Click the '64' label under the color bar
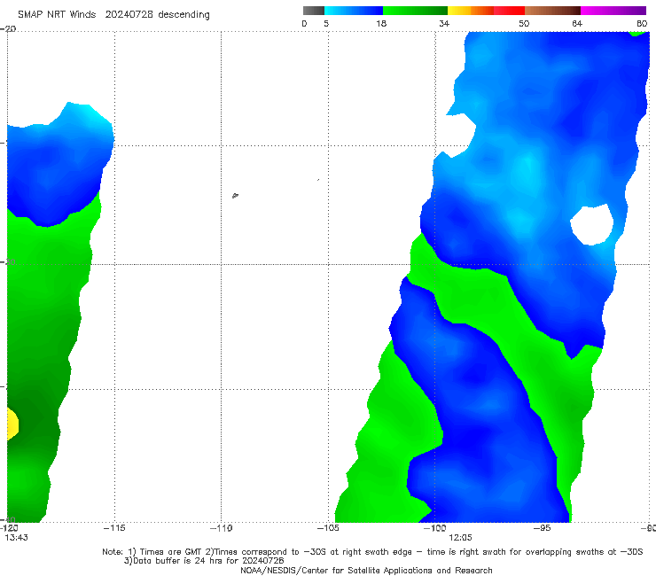The width and height of the screenshot is (656, 576). (x=577, y=23)
